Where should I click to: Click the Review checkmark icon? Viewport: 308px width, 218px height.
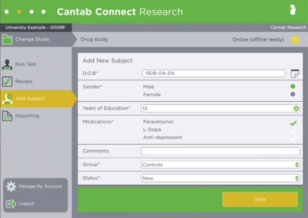[7, 81]
